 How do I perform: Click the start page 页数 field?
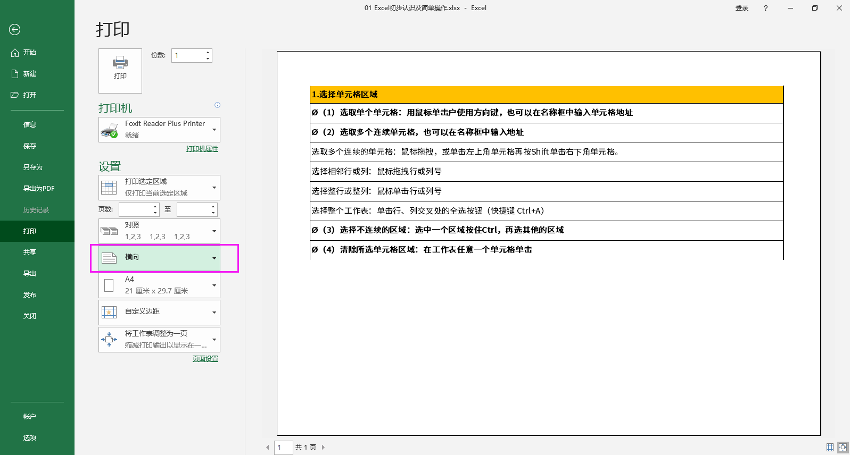[x=136, y=209]
